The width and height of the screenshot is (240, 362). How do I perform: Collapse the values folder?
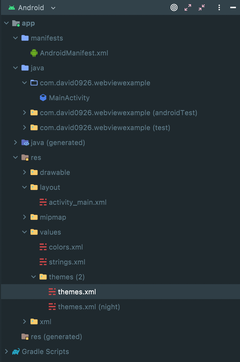[x=24, y=232]
